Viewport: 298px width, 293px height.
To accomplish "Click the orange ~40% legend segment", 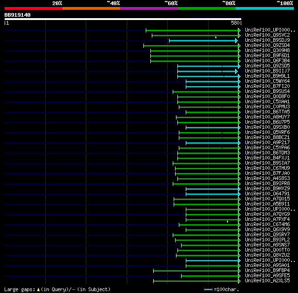I will tap(91, 8).
